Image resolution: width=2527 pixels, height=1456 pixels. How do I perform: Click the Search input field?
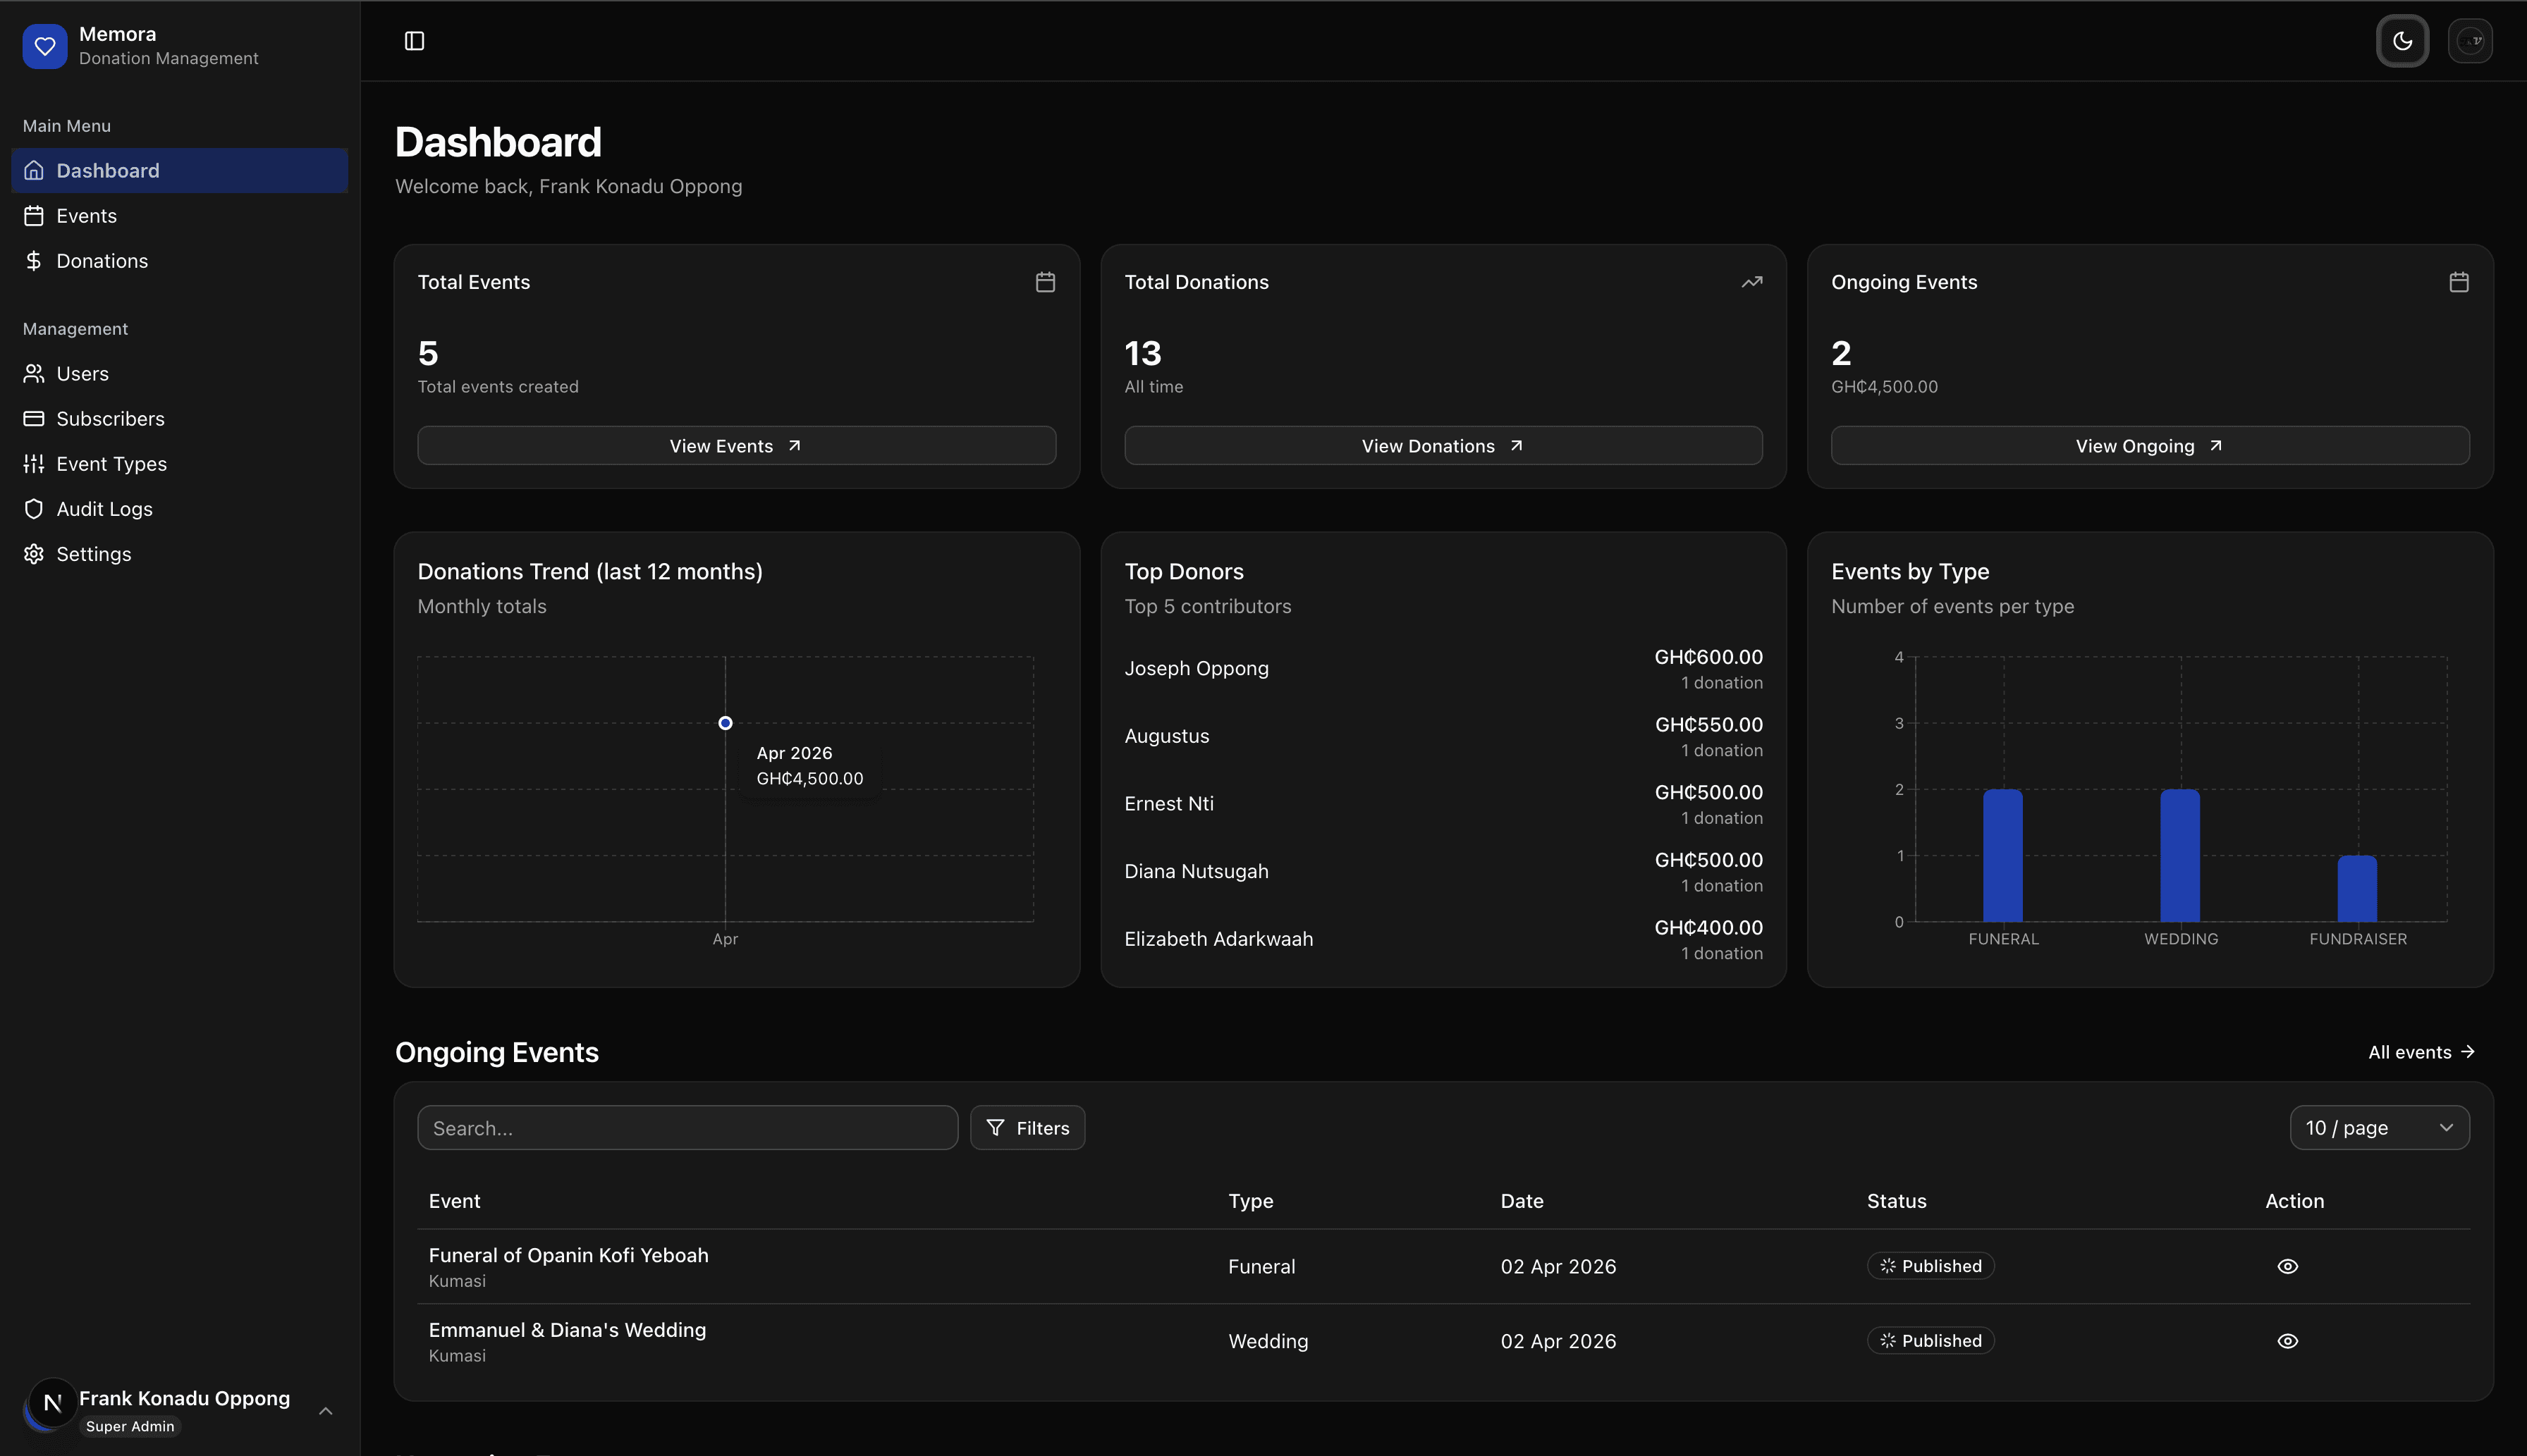click(687, 1127)
